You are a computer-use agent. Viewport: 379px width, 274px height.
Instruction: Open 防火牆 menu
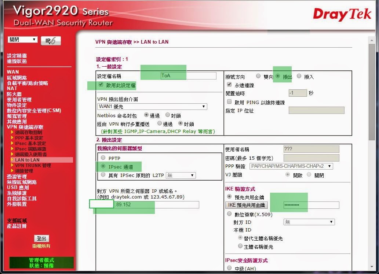pyautogui.click(x=14, y=94)
